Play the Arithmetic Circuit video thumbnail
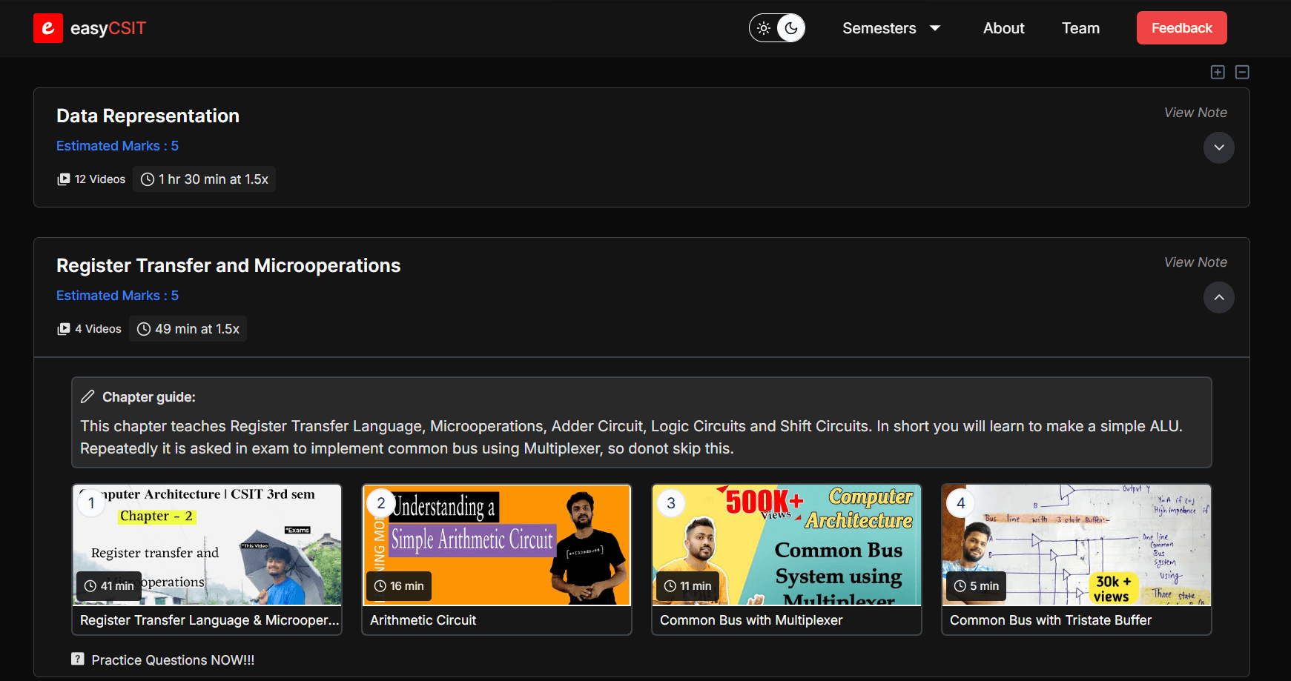Image resolution: width=1291 pixels, height=681 pixels. click(497, 545)
